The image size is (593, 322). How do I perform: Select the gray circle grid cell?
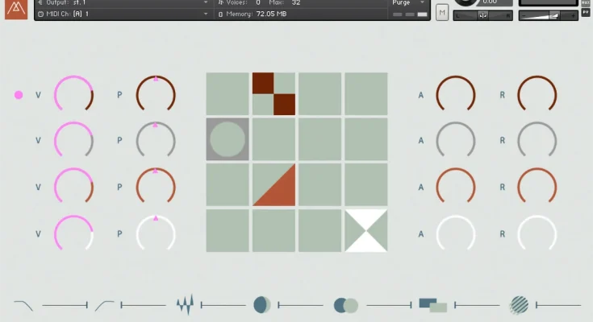(x=228, y=139)
